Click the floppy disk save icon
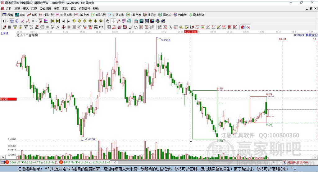Image resolution: width=318 pixels, height=172 pixels. point(152,21)
